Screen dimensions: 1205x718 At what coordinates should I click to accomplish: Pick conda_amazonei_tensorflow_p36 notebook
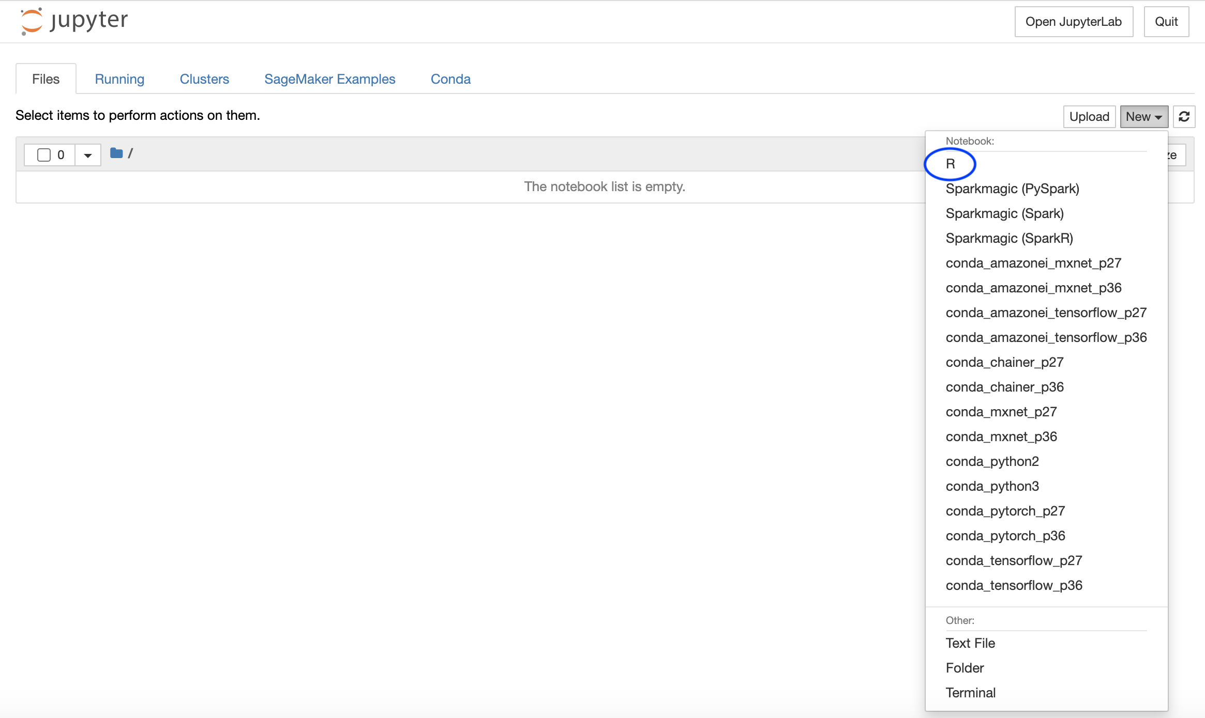pos(1046,337)
